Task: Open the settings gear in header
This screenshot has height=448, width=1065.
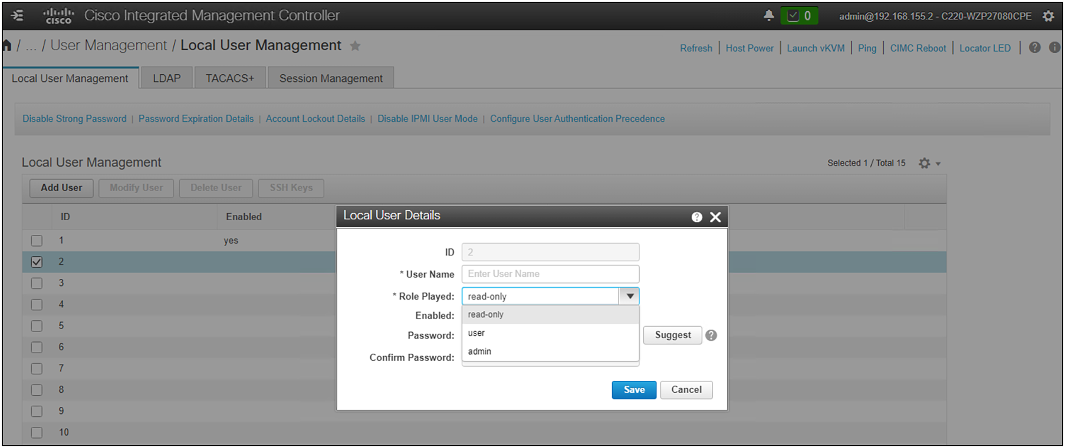Action: click(x=1048, y=16)
